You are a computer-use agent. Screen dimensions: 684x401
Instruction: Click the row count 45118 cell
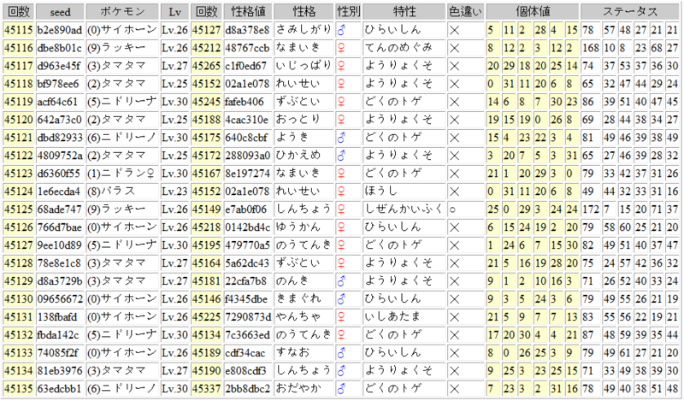18,84
